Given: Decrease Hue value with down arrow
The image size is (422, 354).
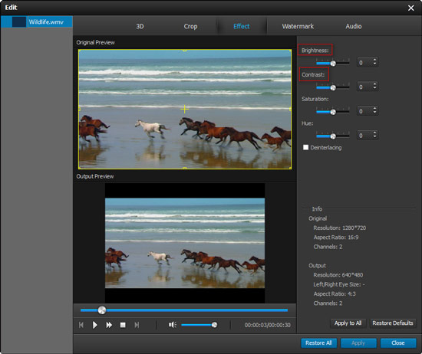Looking at the screenshot, I should coord(374,137).
